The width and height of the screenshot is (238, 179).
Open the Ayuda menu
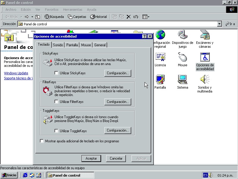tap(92, 10)
